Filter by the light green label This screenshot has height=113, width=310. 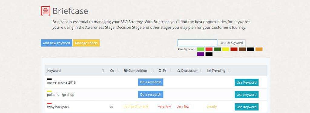coord(201,49)
